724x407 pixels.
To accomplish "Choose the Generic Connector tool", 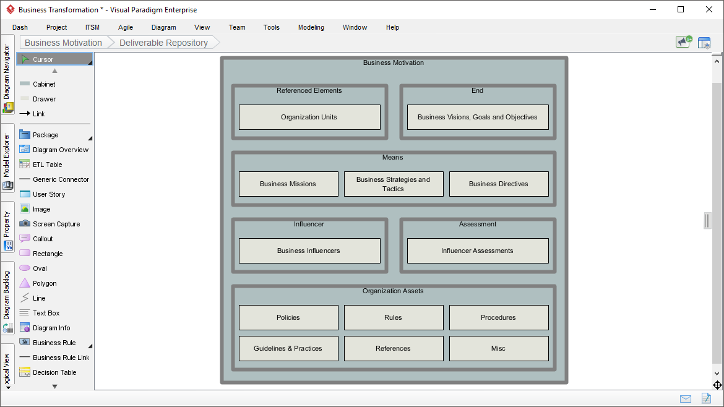I will [x=54, y=179].
